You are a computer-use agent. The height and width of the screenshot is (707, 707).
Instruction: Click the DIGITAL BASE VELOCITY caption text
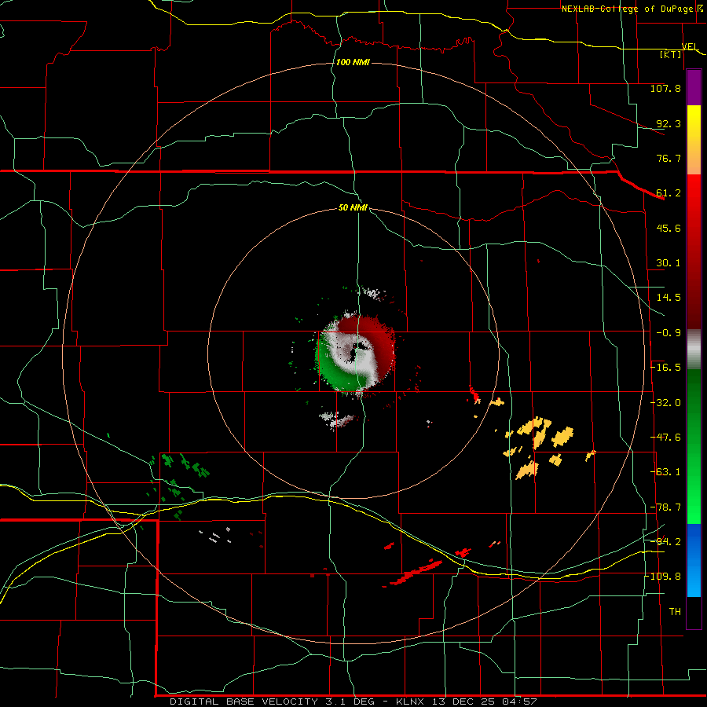click(244, 702)
